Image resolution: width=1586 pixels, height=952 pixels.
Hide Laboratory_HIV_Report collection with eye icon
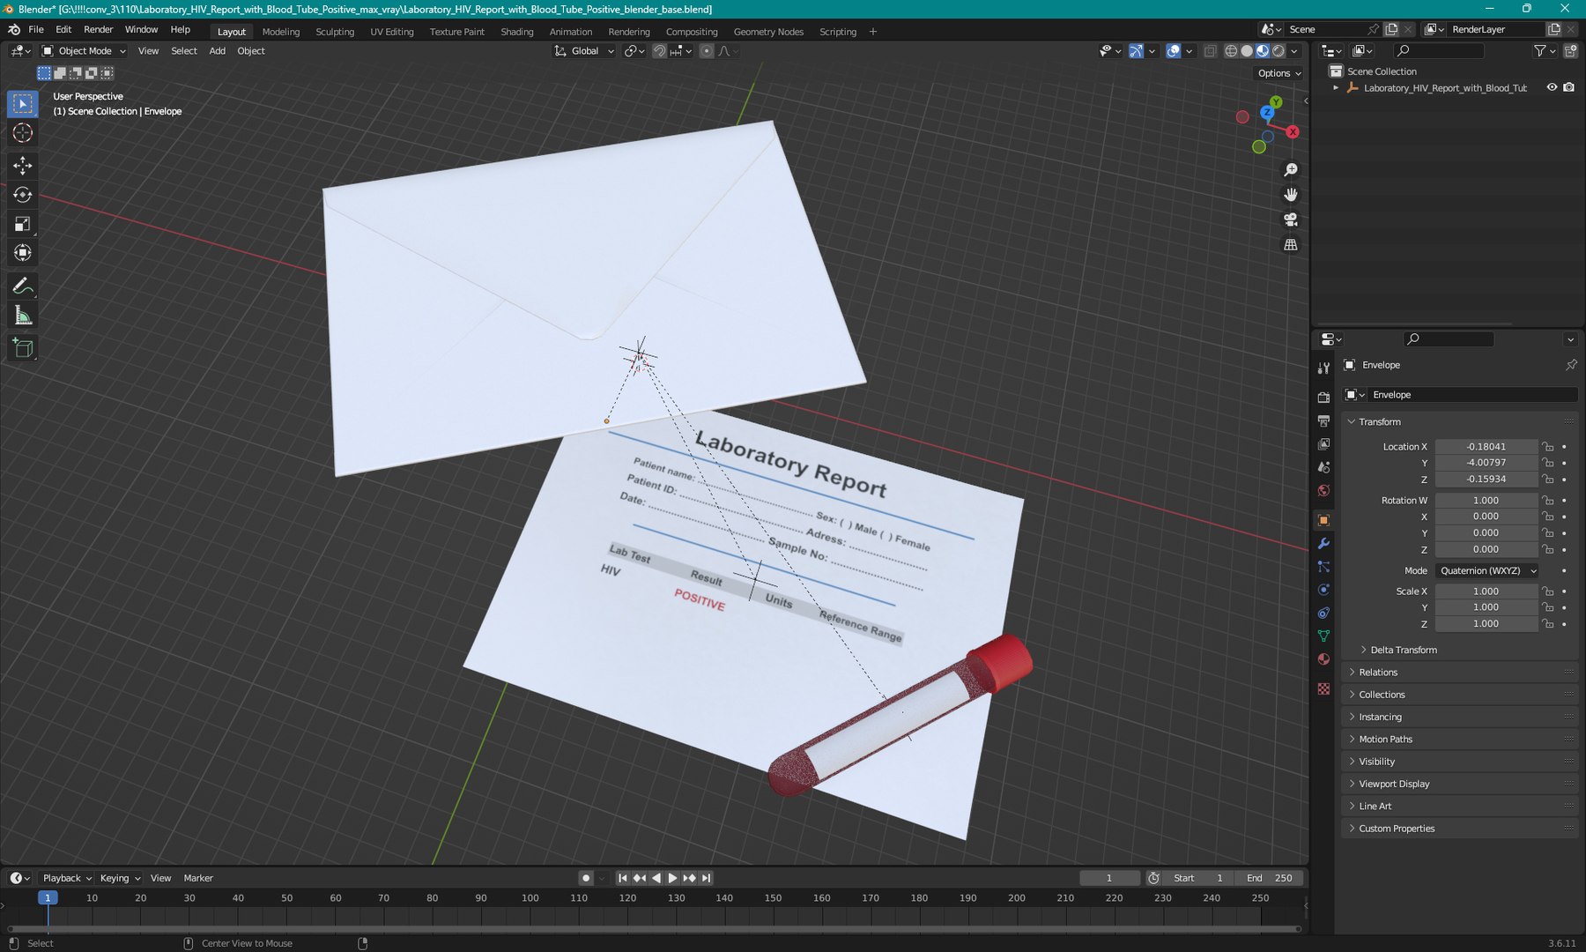[1552, 87]
